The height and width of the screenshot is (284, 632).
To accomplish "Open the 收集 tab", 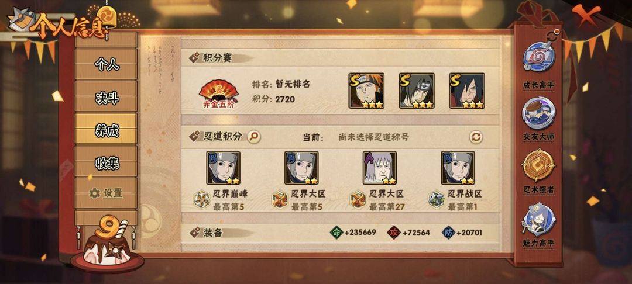I will coord(107,162).
